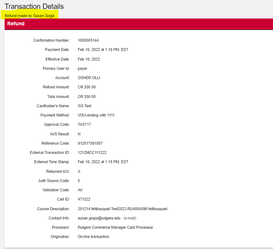Screen dimensions: 273x249
Task: Click the Cart ID value 471522
Action: point(84,199)
